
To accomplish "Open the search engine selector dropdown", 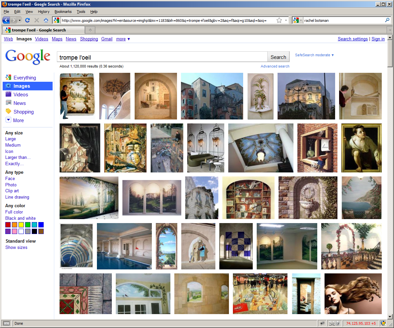I will pos(297,21).
